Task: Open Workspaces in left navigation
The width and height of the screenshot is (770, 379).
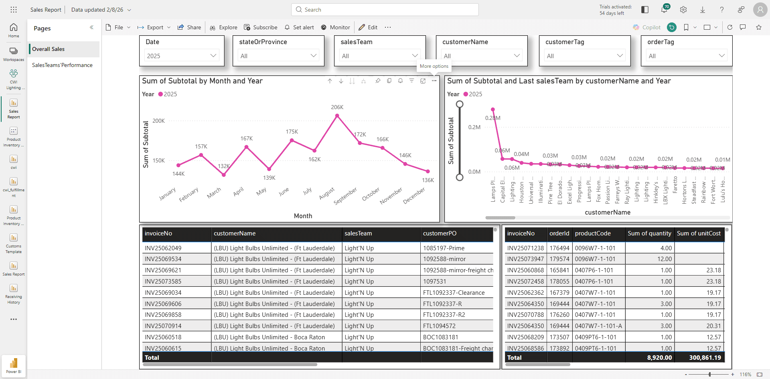Action: point(14,54)
